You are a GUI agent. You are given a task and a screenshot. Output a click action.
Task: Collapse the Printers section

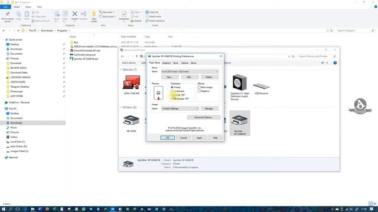click(x=121, y=107)
